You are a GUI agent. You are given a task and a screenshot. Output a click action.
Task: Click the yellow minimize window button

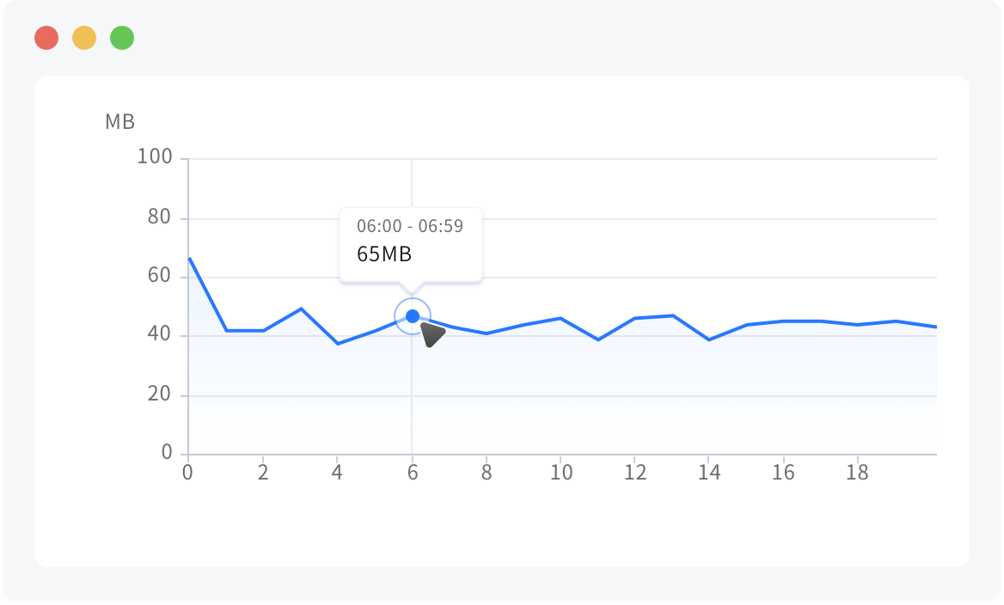pyautogui.click(x=84, y=38)
